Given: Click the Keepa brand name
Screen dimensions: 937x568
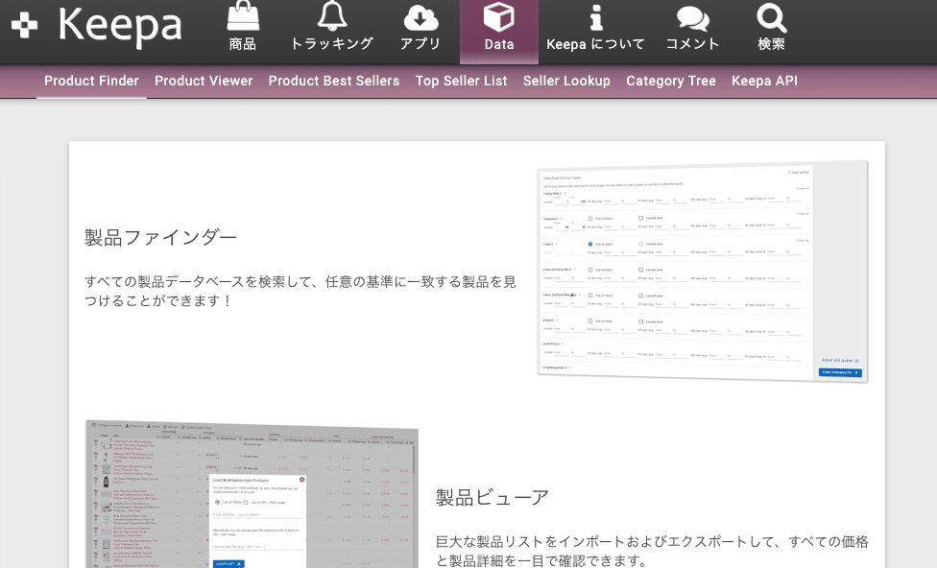Looking at the screenshot, I should [x=119, y=25].
